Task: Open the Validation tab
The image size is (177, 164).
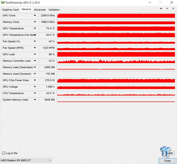Action: coord(54,10)
